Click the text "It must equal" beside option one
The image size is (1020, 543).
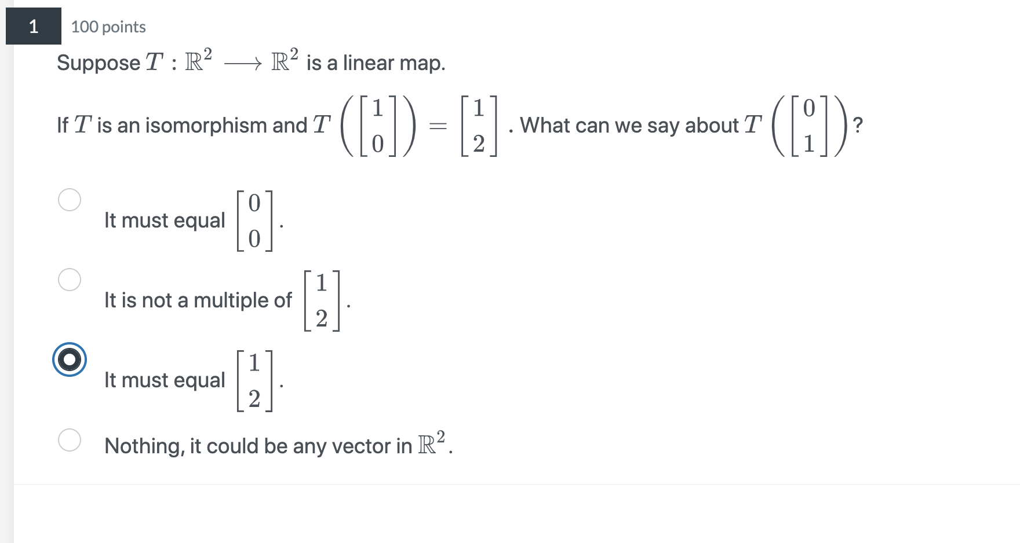click(x=165, y=220)
